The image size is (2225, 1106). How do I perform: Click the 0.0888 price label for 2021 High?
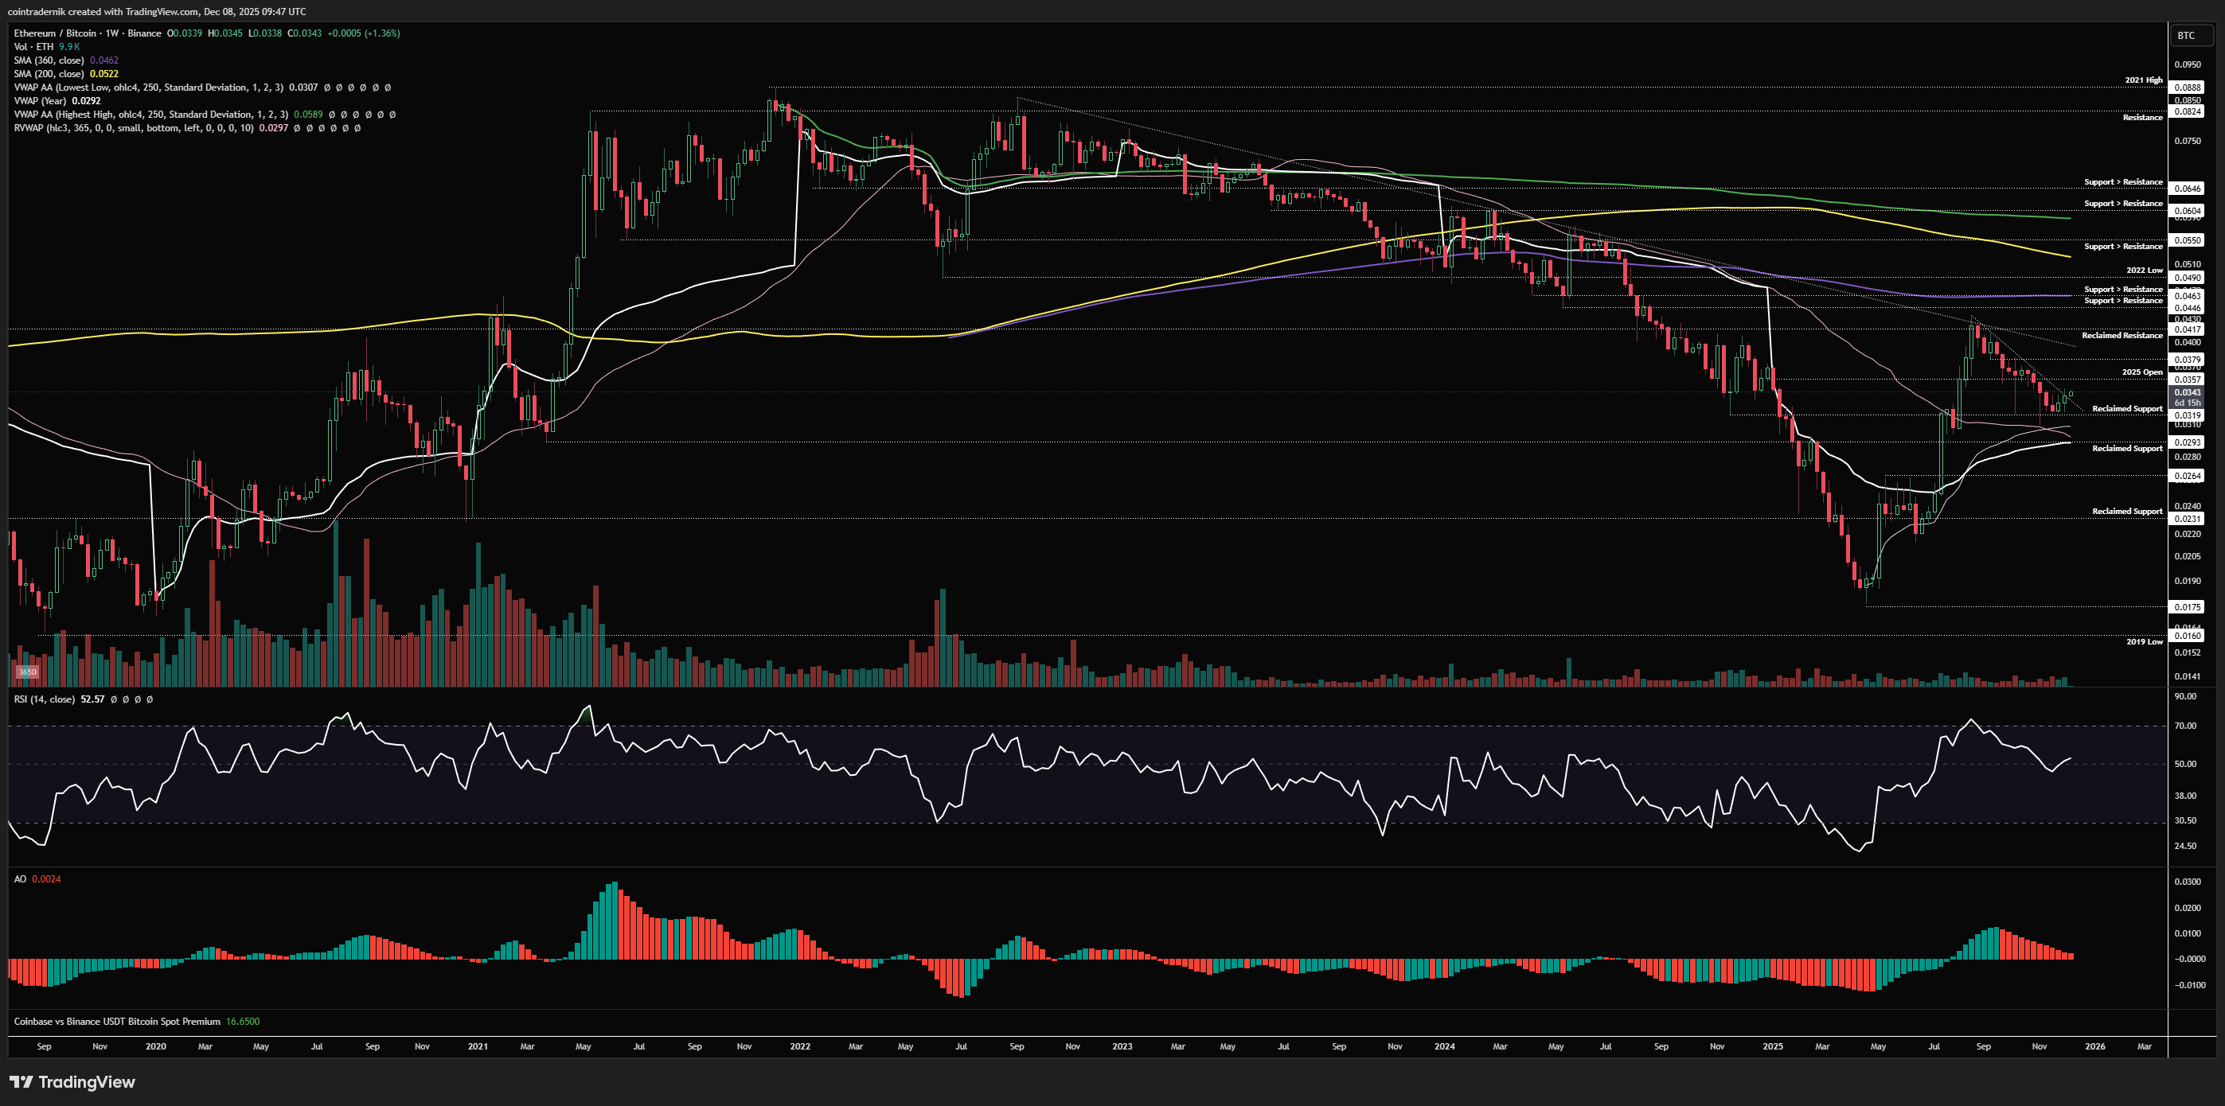click(2187, 88)
